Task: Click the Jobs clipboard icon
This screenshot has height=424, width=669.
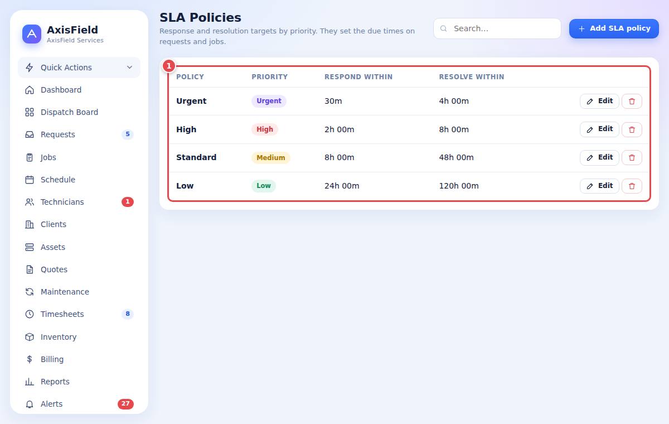Action: coord(30,157)
